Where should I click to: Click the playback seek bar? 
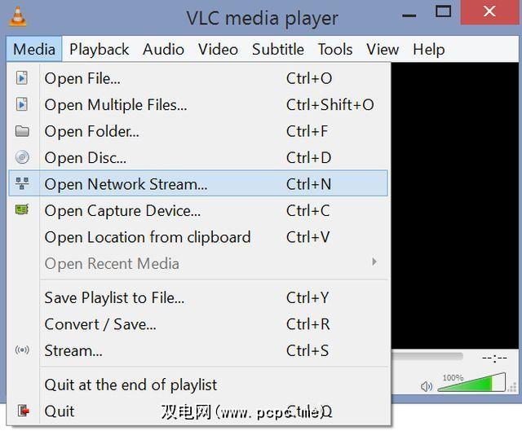(427, 357)
